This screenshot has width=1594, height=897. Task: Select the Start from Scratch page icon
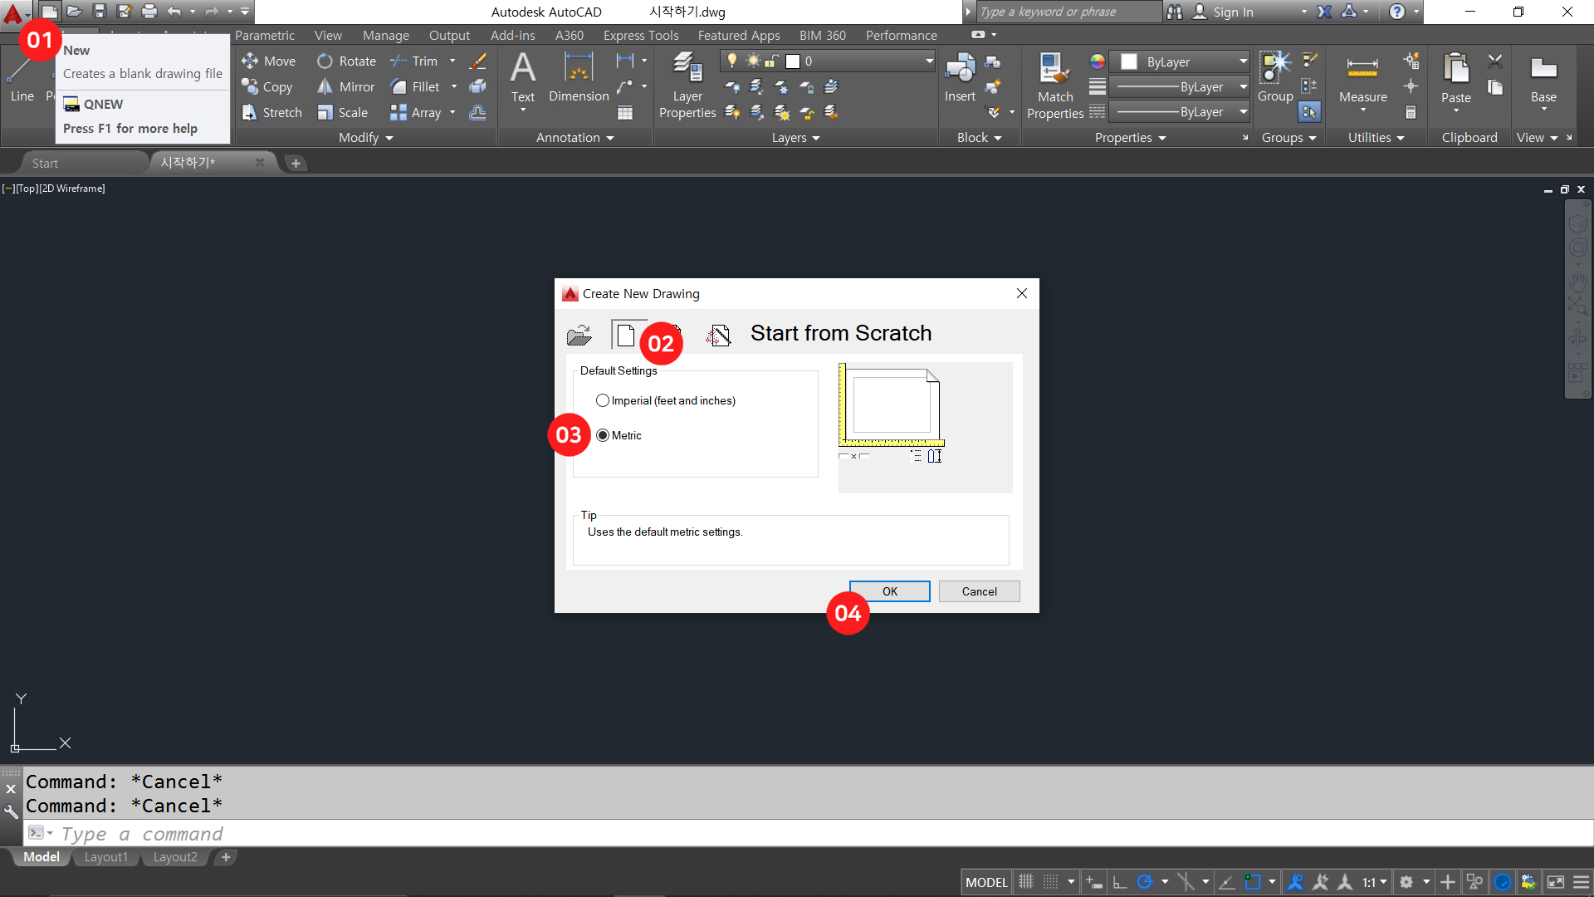[x=627, y=335]
